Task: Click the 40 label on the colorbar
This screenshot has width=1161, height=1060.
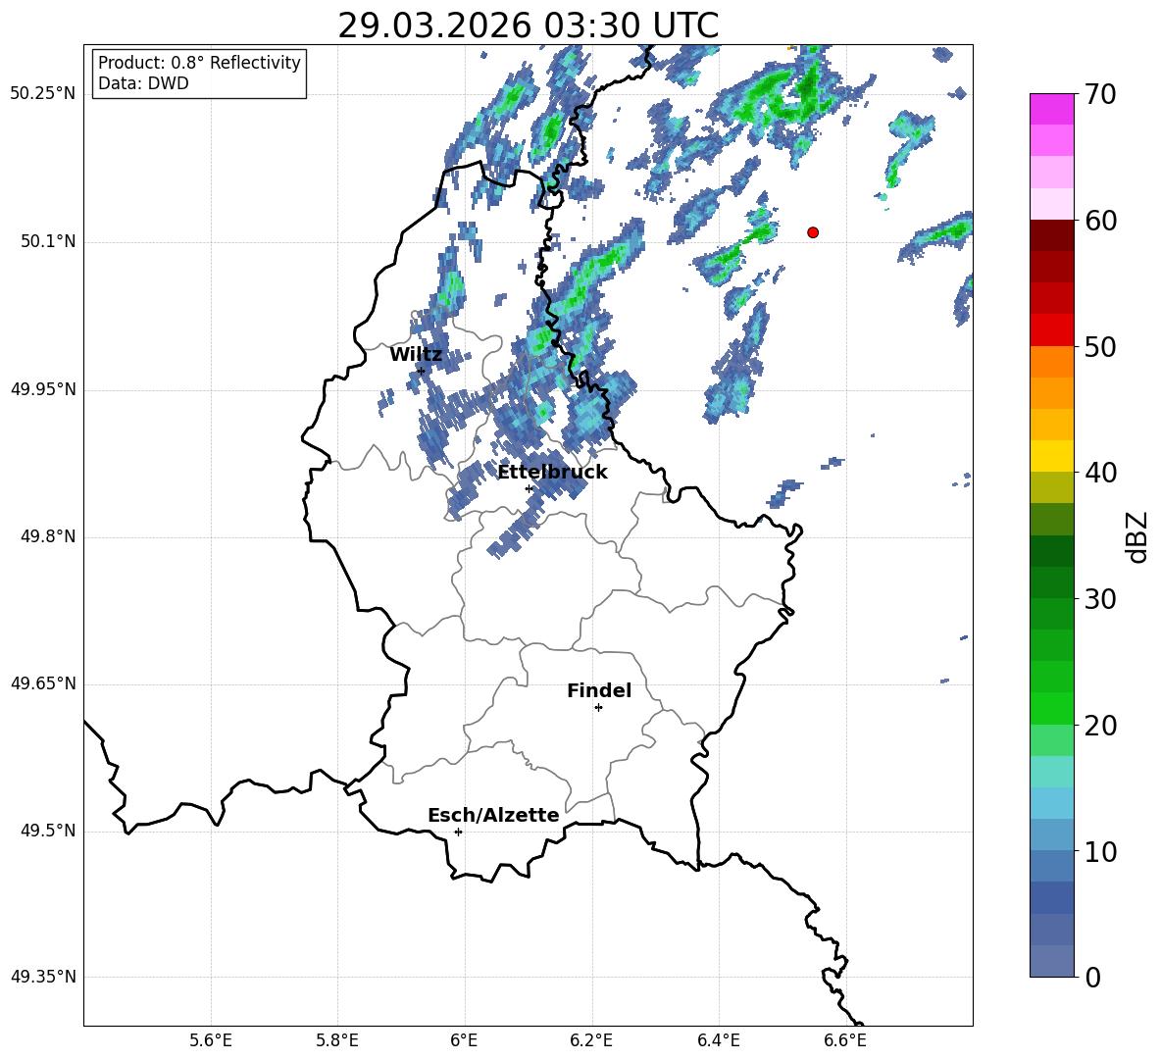Action: (1100, 473)
